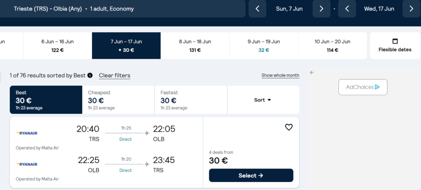Click the Clear filters link
The width and height of the screenshot is (421, 190).
[x=115, y=76]
